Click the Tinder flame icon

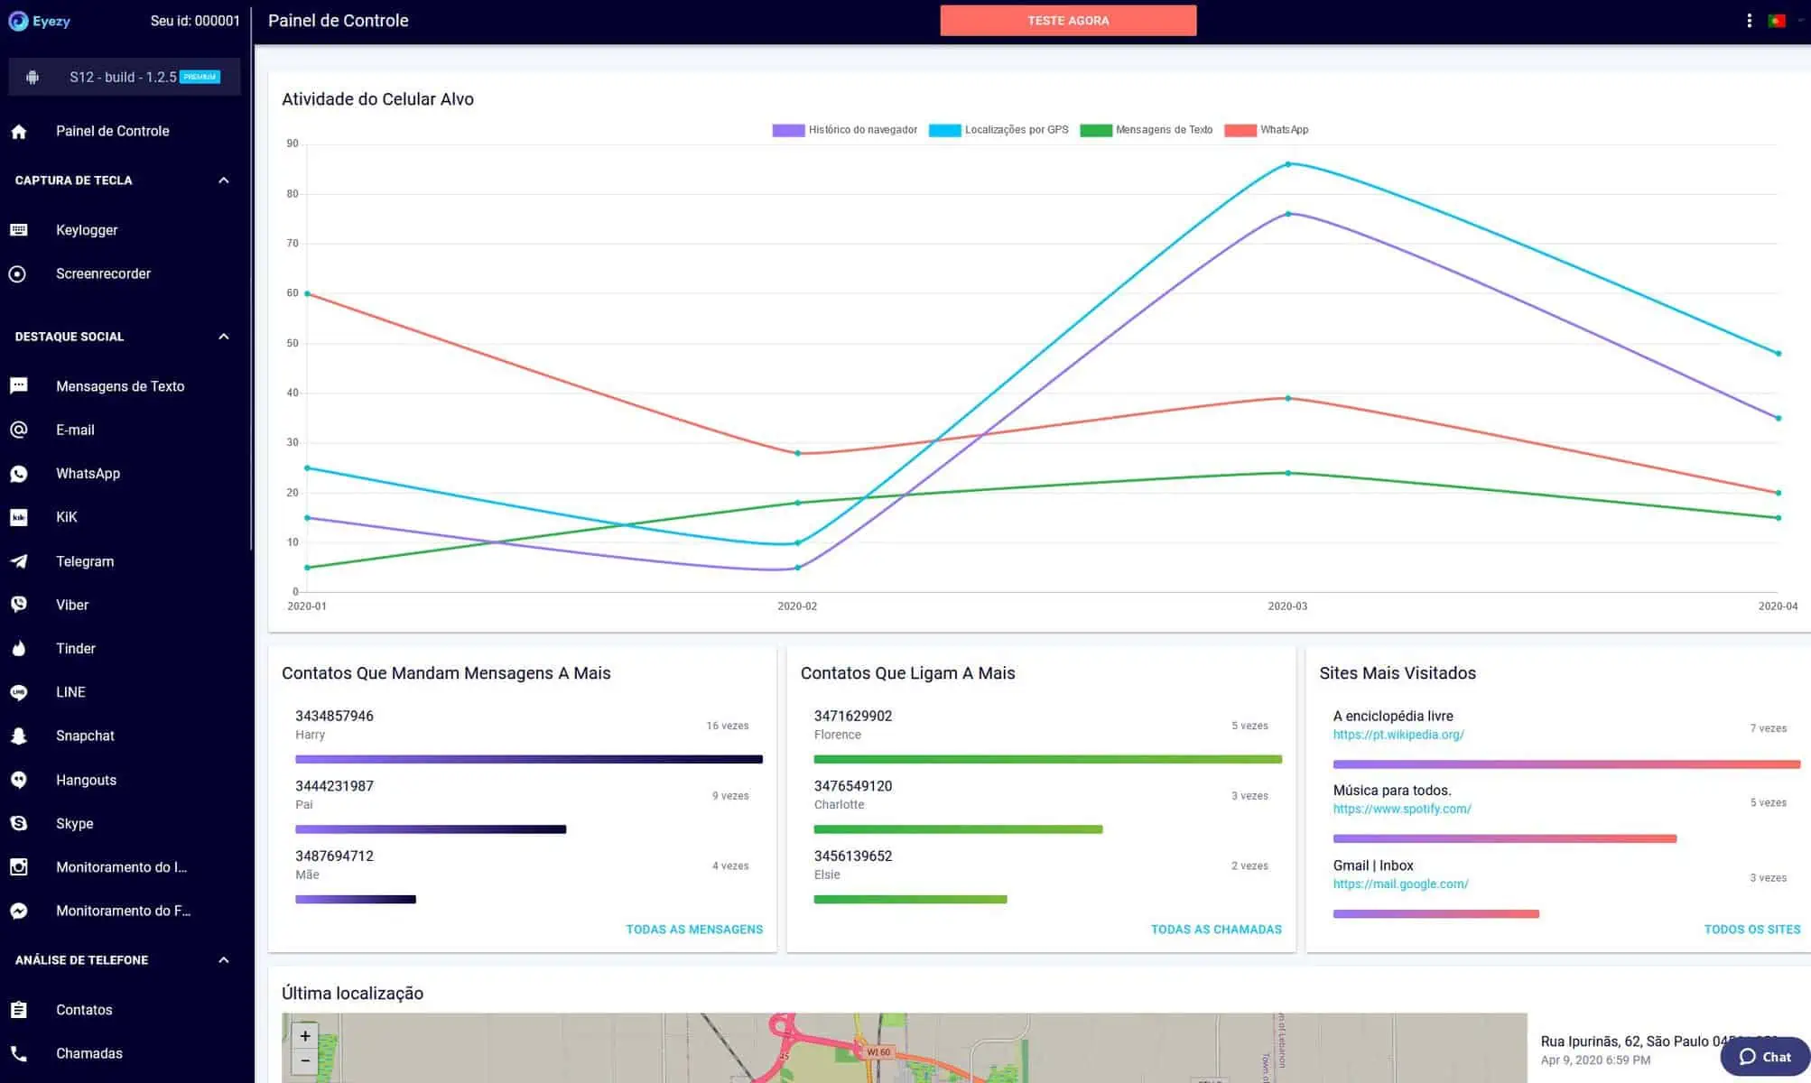[x=18, y=649]
